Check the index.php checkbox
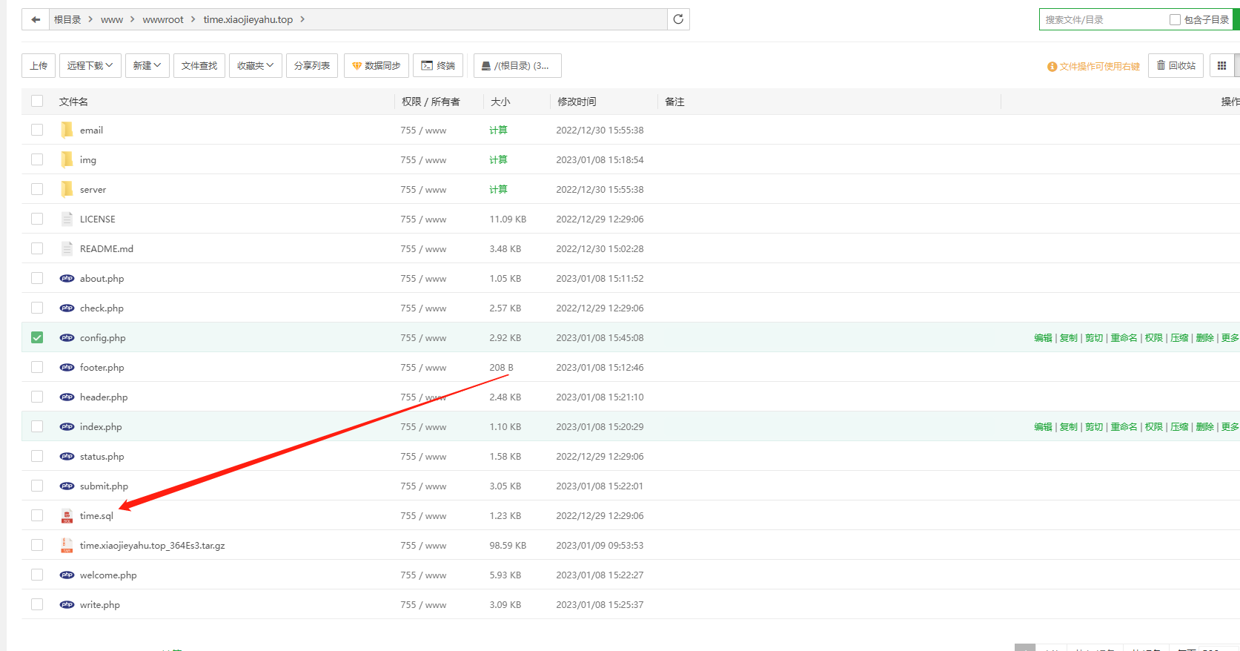 pos(37,426)
